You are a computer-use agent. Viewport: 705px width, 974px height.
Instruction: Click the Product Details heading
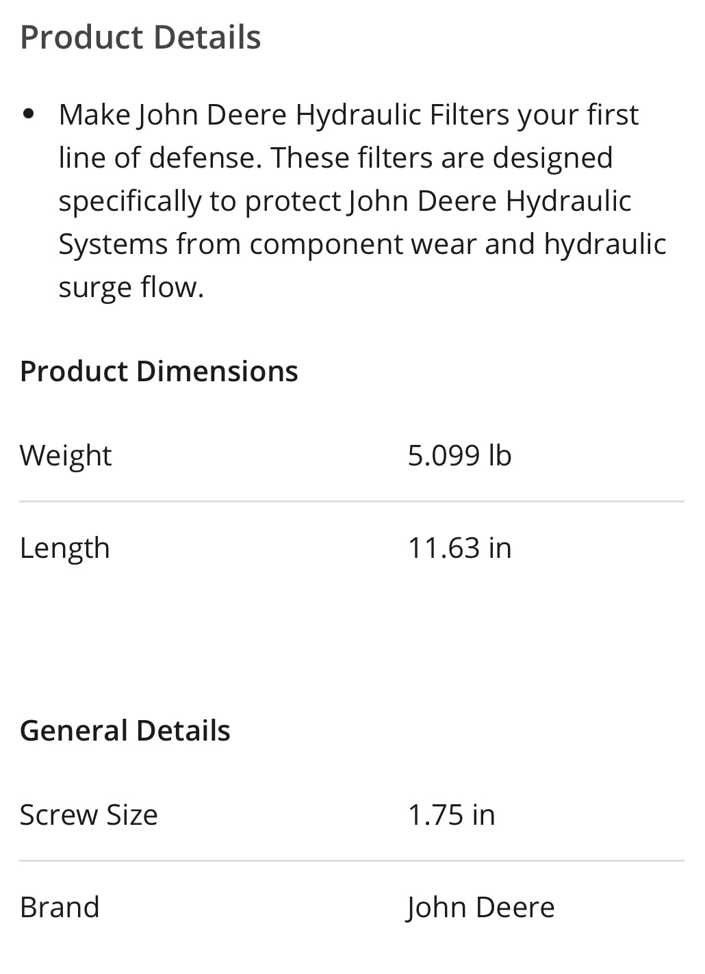[x=140, y=37]
